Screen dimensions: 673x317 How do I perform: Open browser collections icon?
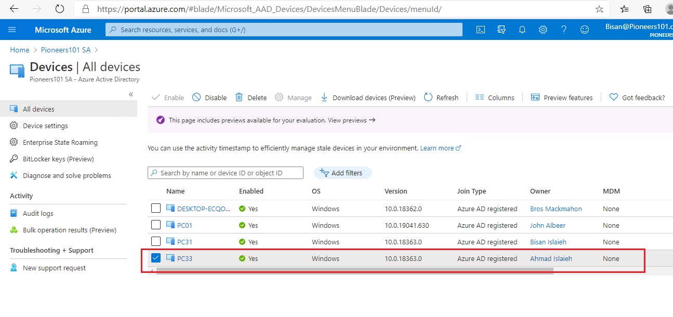tap(648, 9)
